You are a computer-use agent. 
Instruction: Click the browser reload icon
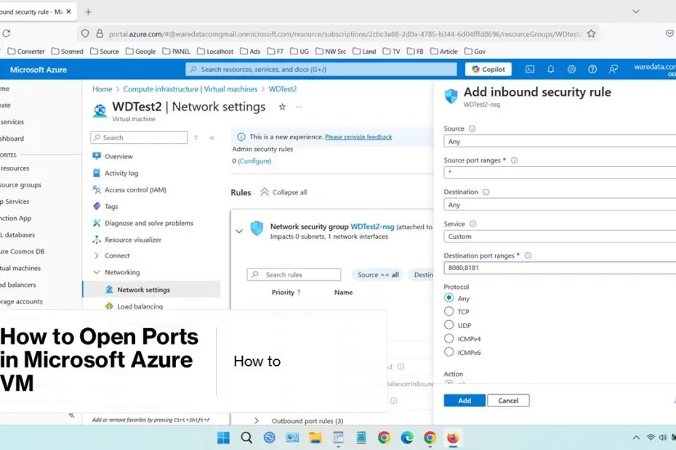click(x=7, y=33)
